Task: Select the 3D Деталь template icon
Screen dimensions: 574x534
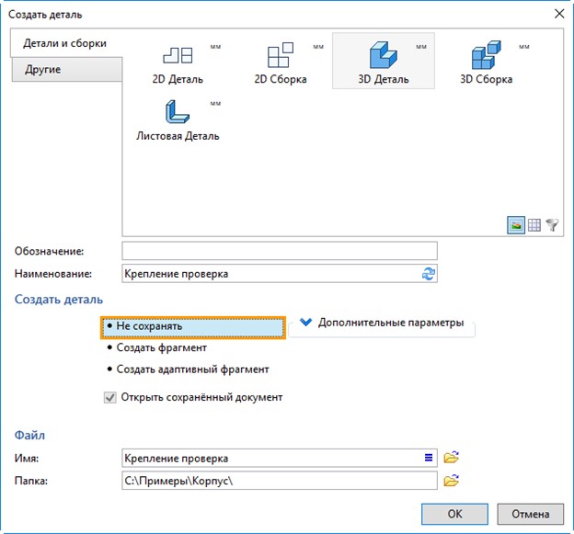Action: click(x=383, y=55)
